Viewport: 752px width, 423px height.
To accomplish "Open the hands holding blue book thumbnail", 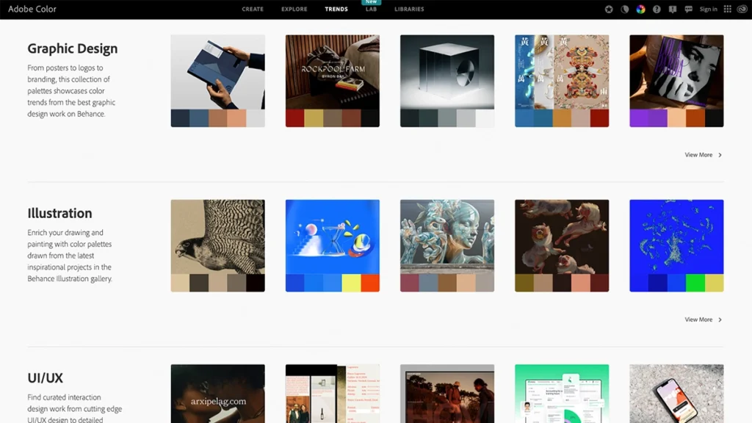I will (x=217, y=72).
